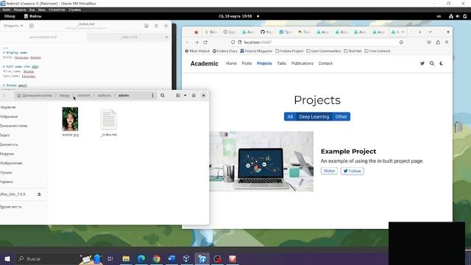The image size is (471, 265).
Task: Open the Files hamburger menu
Action: pyautogui.click(x=194, y=96)
